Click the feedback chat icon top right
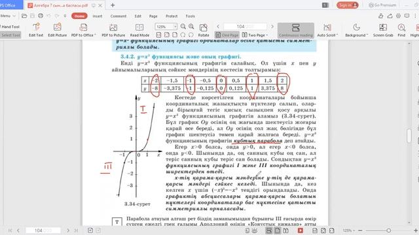Image resolution: width=419 pixels, height=235 pixels. pos(407,16)
